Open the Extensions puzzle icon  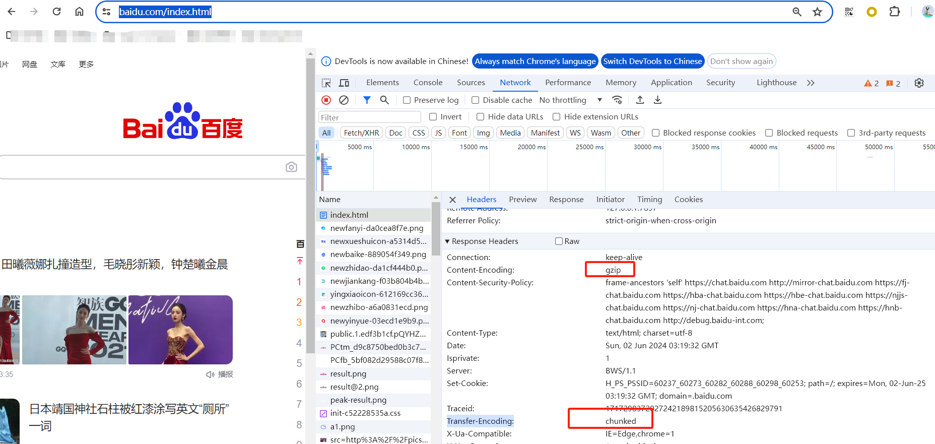pyautogui.click(x=895, y=12)
